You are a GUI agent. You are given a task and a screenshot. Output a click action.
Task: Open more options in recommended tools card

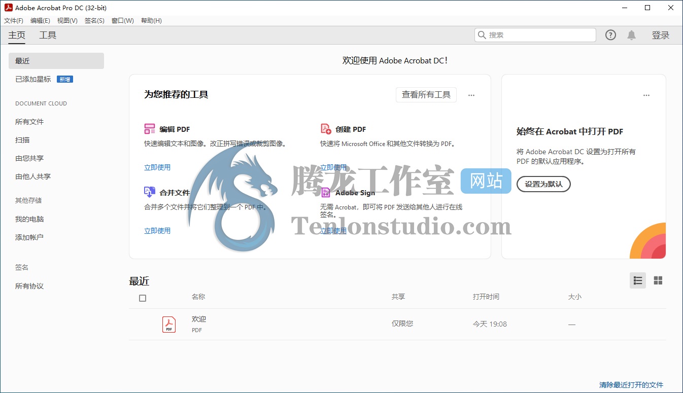pos(471,95)
